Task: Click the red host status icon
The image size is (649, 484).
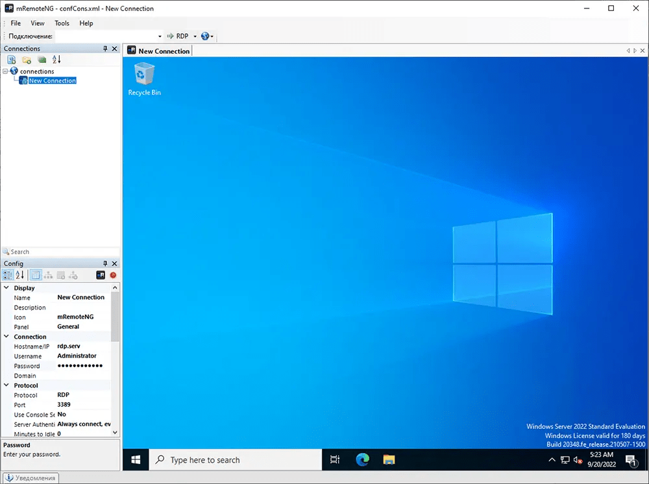Action: click(113, 275)
